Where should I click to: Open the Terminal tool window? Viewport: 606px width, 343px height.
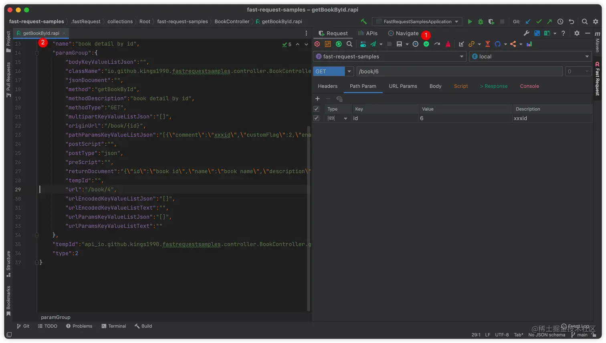pyautogui.click(x=114, y=326)
